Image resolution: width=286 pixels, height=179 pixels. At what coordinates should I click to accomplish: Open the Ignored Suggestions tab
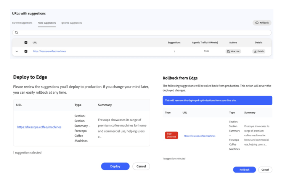(72, 23)
